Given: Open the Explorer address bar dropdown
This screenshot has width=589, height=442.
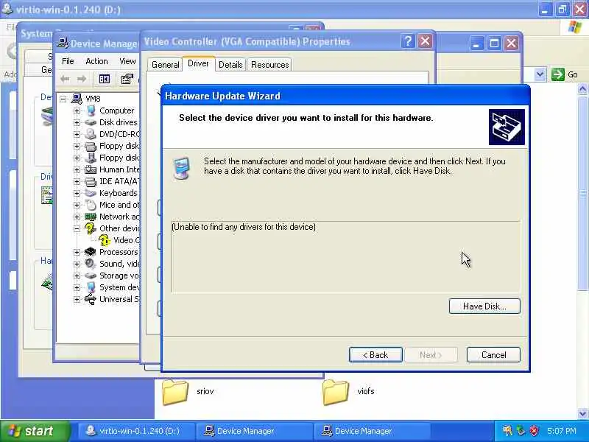Looking at the screenshot, I should pyautogui.click(x=540, y=74).
